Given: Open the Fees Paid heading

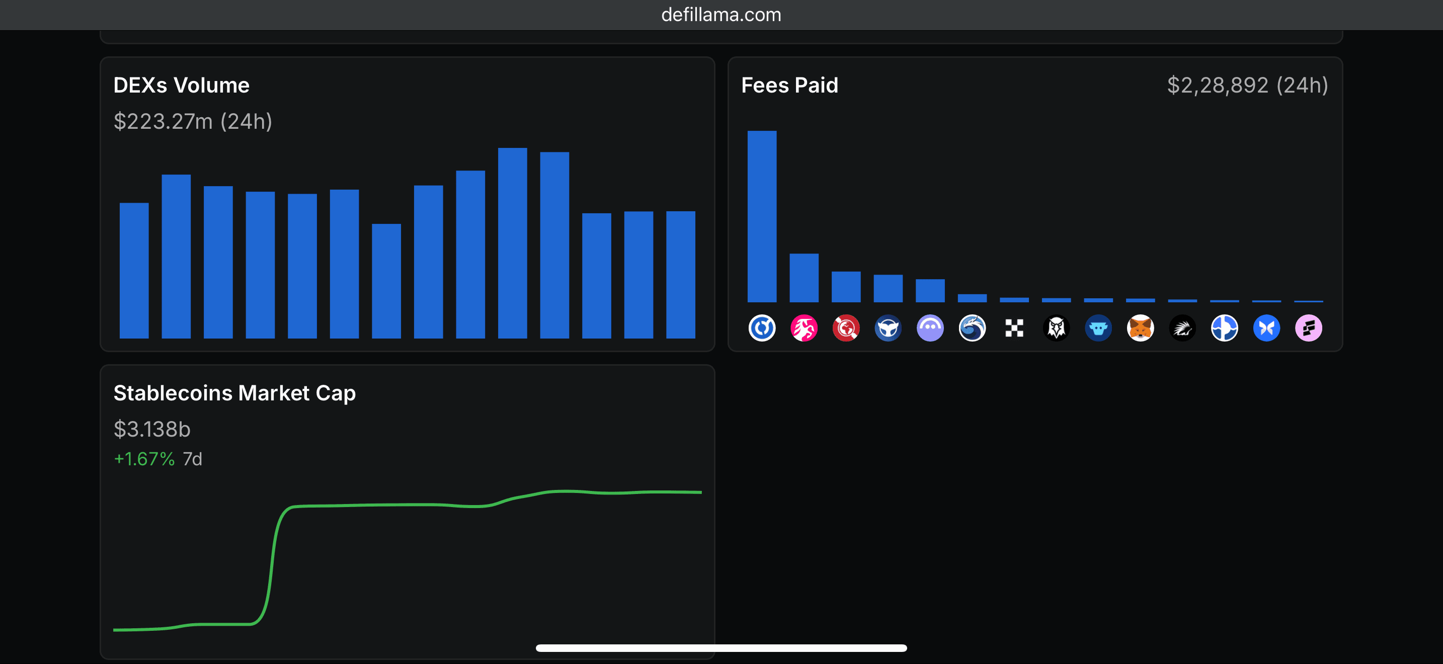Looking at the screenshot, I should (x=789, y=85).
